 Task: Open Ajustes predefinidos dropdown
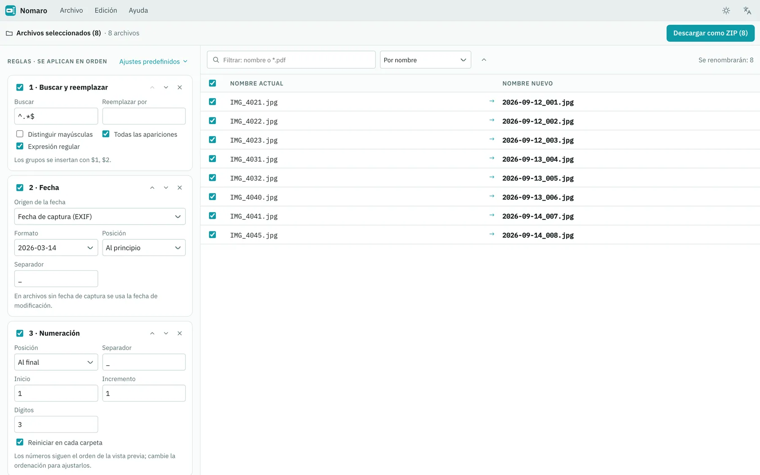pos(153,62)
